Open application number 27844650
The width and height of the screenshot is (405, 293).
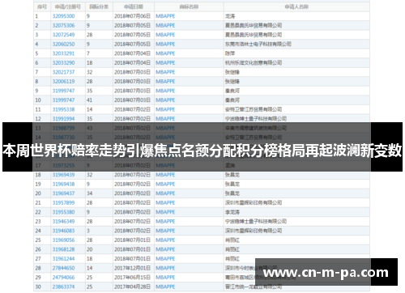63,268
